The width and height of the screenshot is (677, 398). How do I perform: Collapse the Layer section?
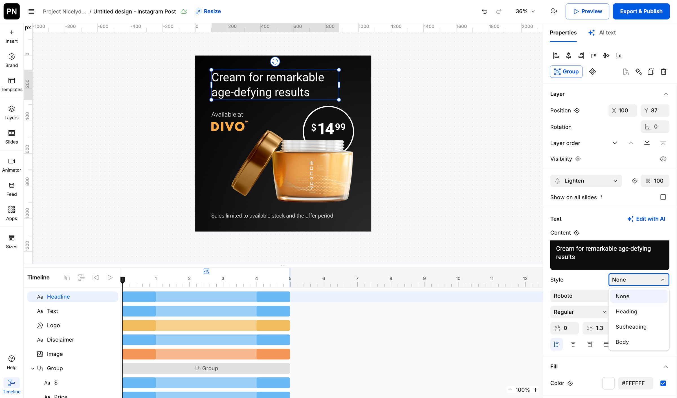(x=665, y=94)
